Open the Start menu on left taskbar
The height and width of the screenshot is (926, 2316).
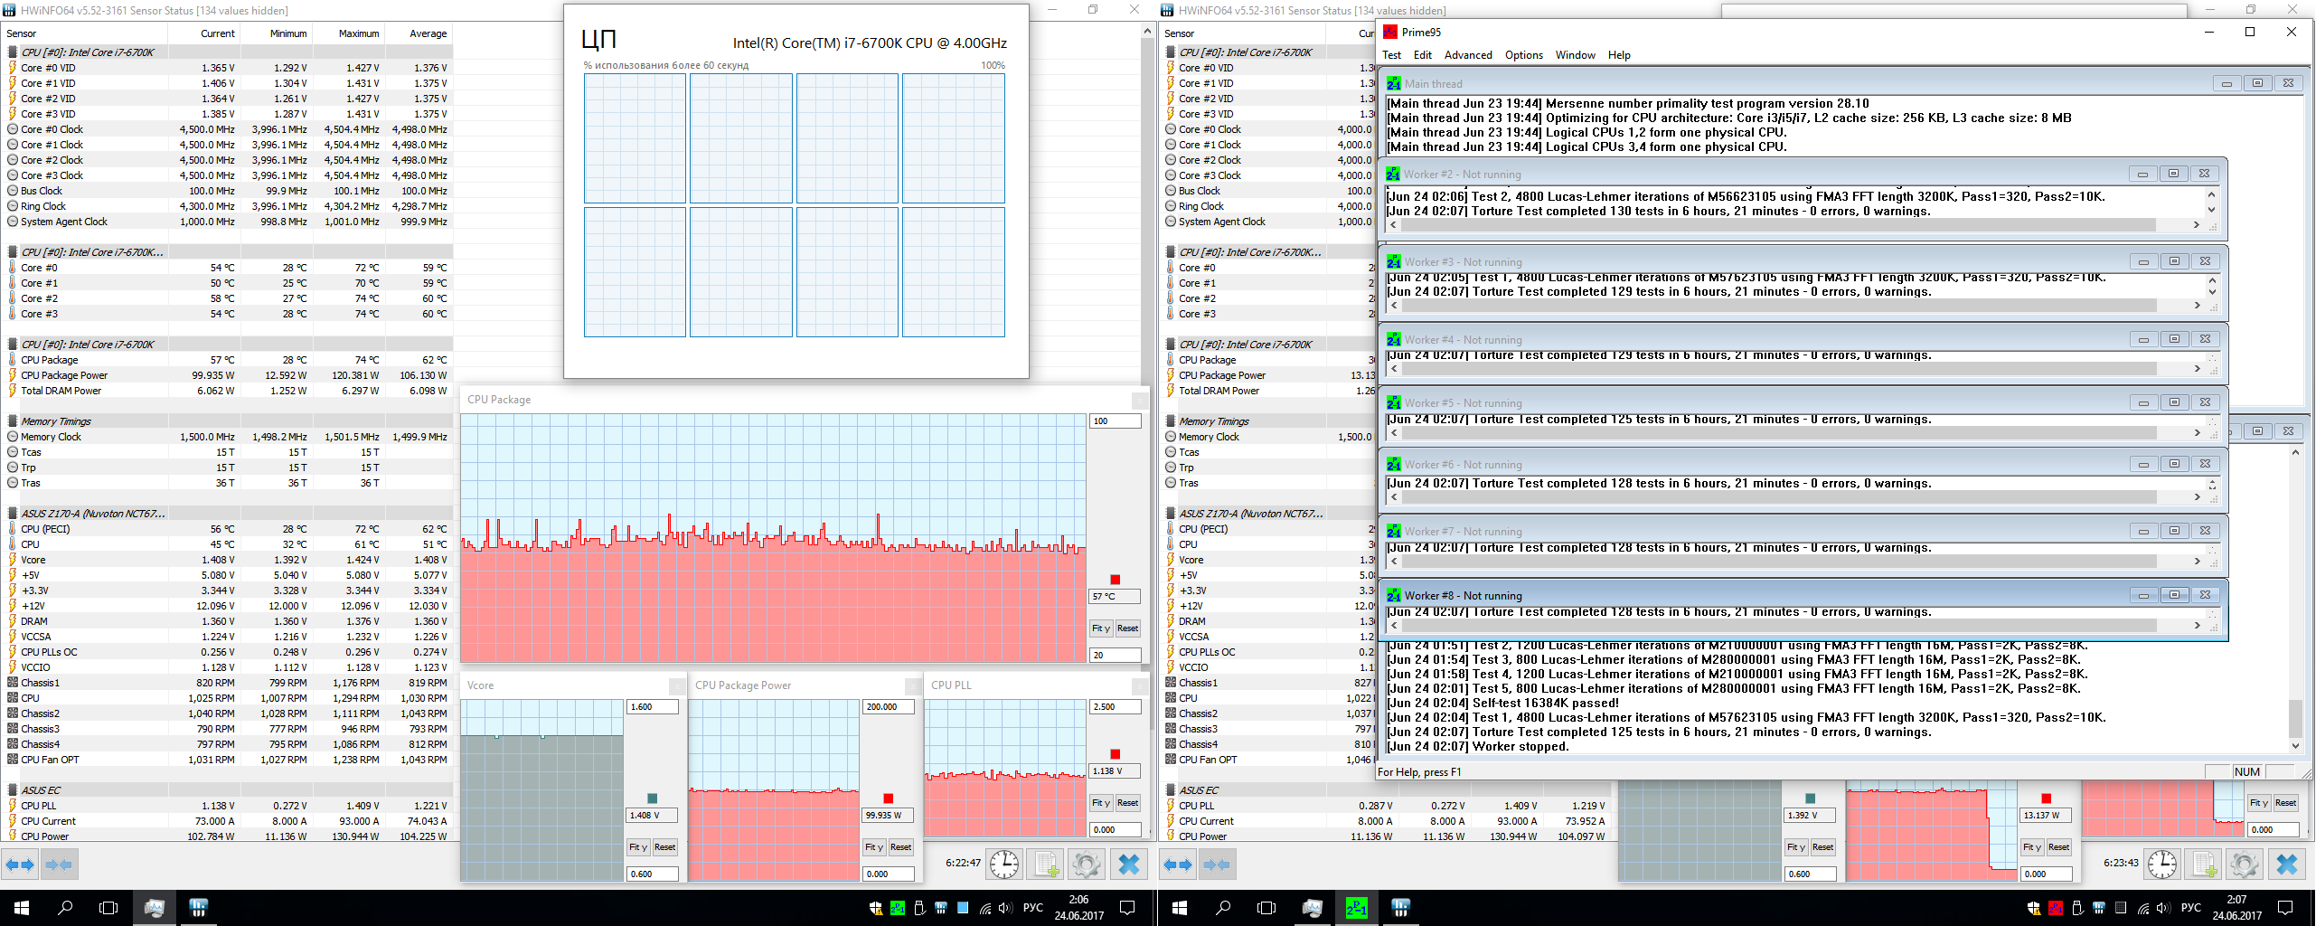[x=22, y=908]
